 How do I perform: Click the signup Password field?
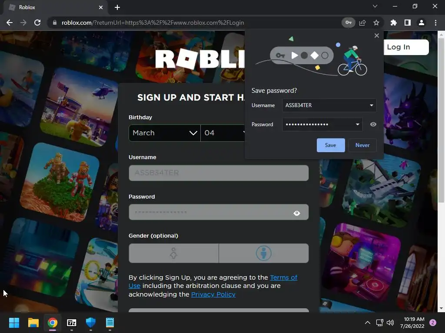tap(219, 212)
